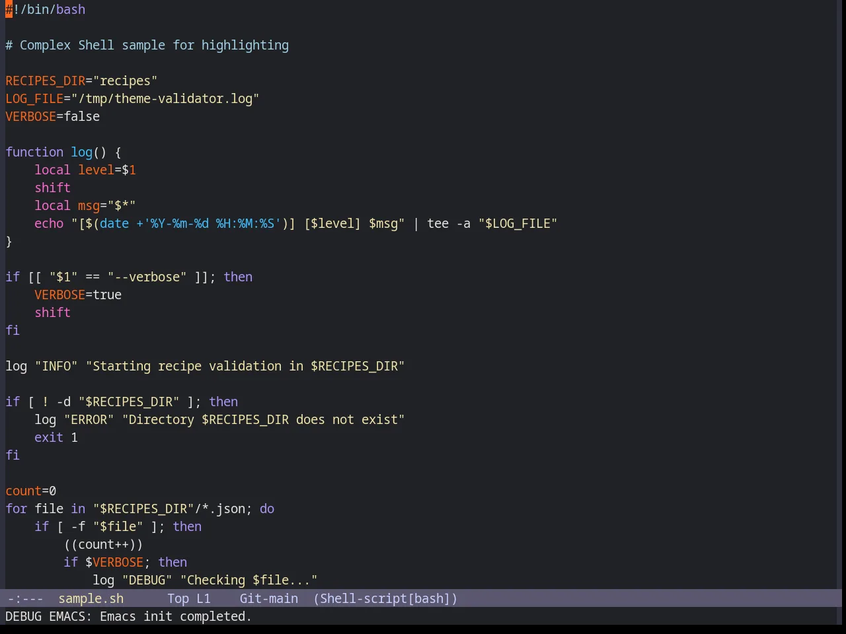Viewport: 846px width, 634px height.
Task: Click 'does not exist' error message text
Action: tap(347, 420)
